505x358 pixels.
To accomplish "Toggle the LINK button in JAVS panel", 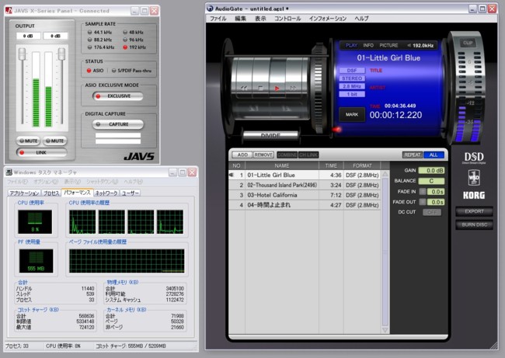I will point(41,152).
